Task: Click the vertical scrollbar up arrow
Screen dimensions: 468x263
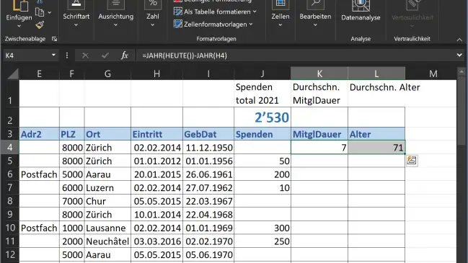Action: pyautogui.click(x=462, y=72)
